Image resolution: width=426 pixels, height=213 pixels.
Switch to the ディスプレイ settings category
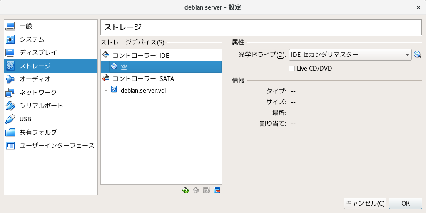(x=51, y=53)
